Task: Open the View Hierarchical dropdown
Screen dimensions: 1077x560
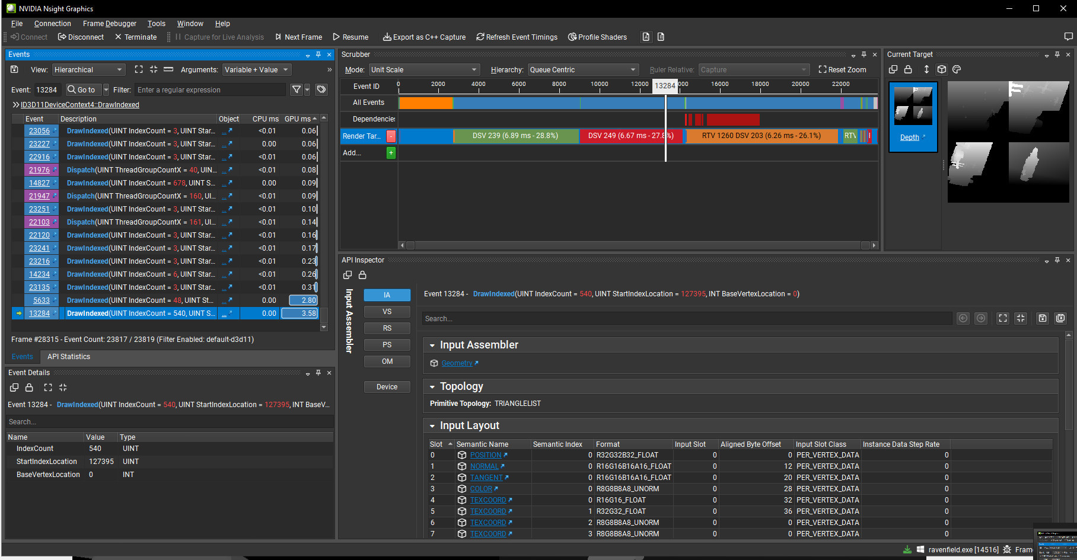Action: click(x=88, y=70)
